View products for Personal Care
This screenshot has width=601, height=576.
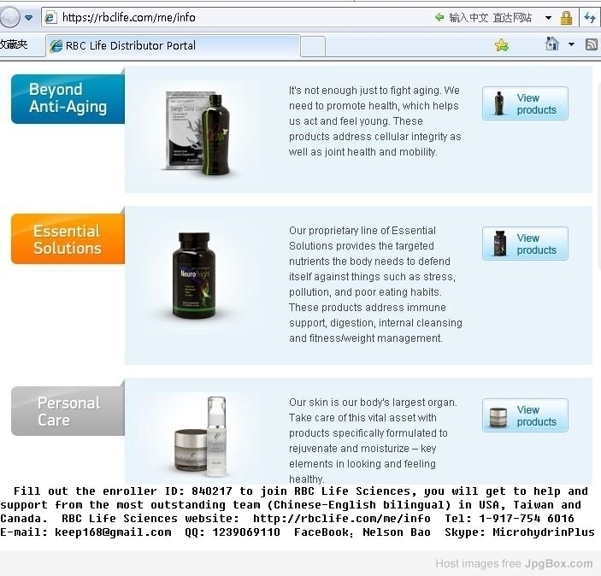(525, 415)
